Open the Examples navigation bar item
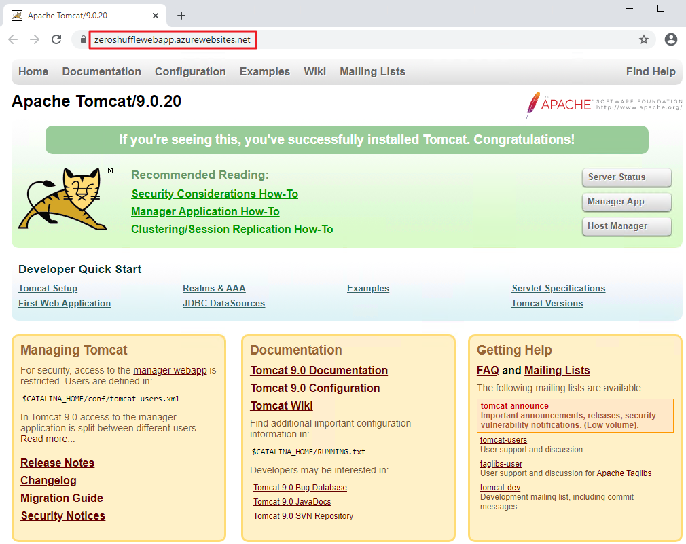Image resolution: width=686 pixels, height=544 pixels. click(x=265, y=72)
